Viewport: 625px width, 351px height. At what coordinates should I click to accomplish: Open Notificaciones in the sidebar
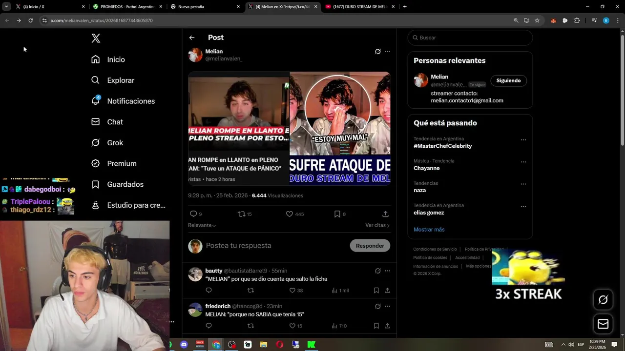[x=123, y=101]
